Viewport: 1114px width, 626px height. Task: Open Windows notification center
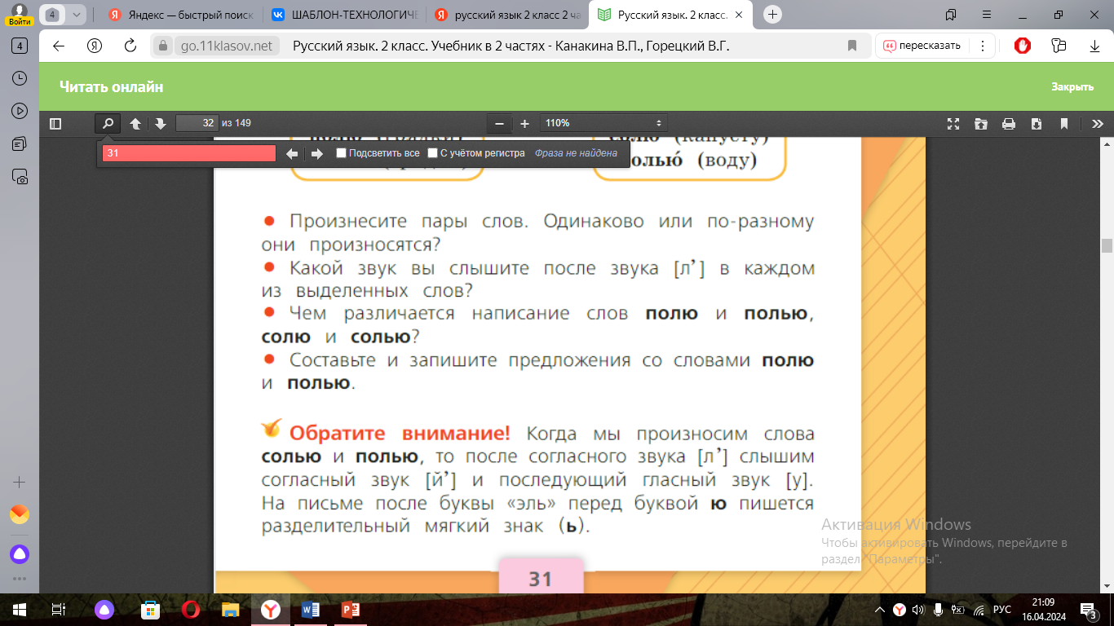point(1089,610)
